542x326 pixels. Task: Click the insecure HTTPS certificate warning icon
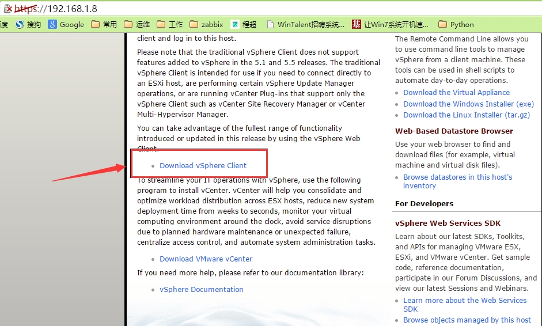(x=7, y=9)
